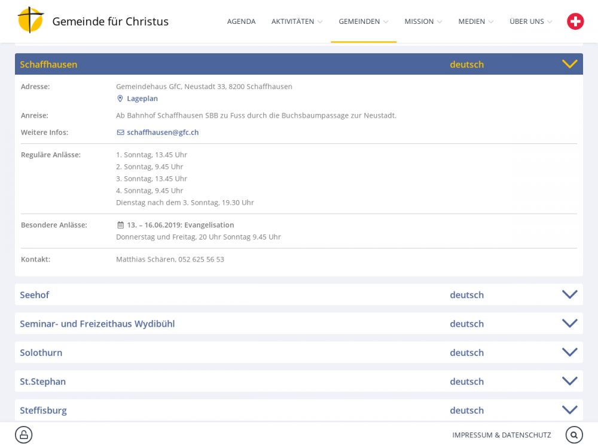The image size is (598, 448).
Task: Open Seminar- und Freizeithaus Wydibühl row
Action: [x=97, y=324]
